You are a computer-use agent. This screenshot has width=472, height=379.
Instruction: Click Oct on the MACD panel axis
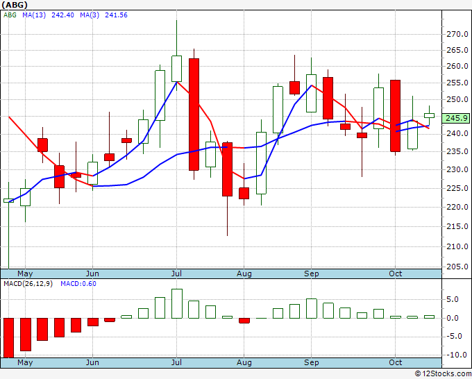395,362
